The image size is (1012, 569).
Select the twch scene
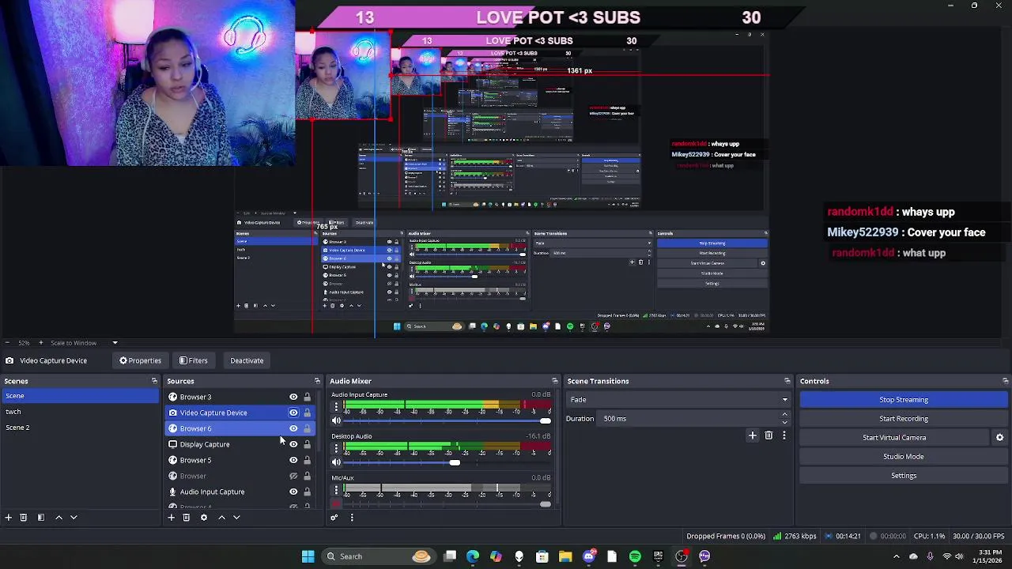tap(79, 412)
